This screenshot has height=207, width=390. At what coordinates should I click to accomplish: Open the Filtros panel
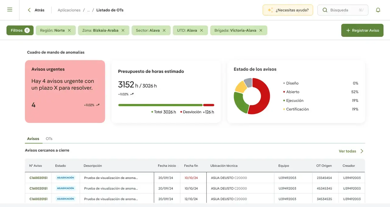pos(20,30)
